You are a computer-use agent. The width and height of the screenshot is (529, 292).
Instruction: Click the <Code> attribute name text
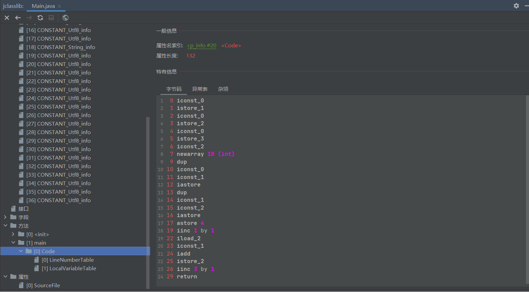click(231, 45)
